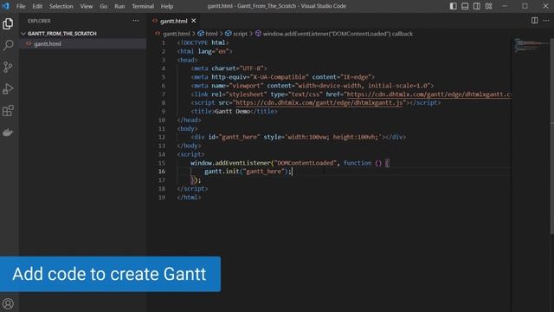Open Run and Debug view
Image resolution: width=554 pixels, height=312 pixels.
coord(8,88)
